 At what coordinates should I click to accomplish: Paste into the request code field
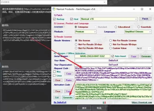(69, 80)
